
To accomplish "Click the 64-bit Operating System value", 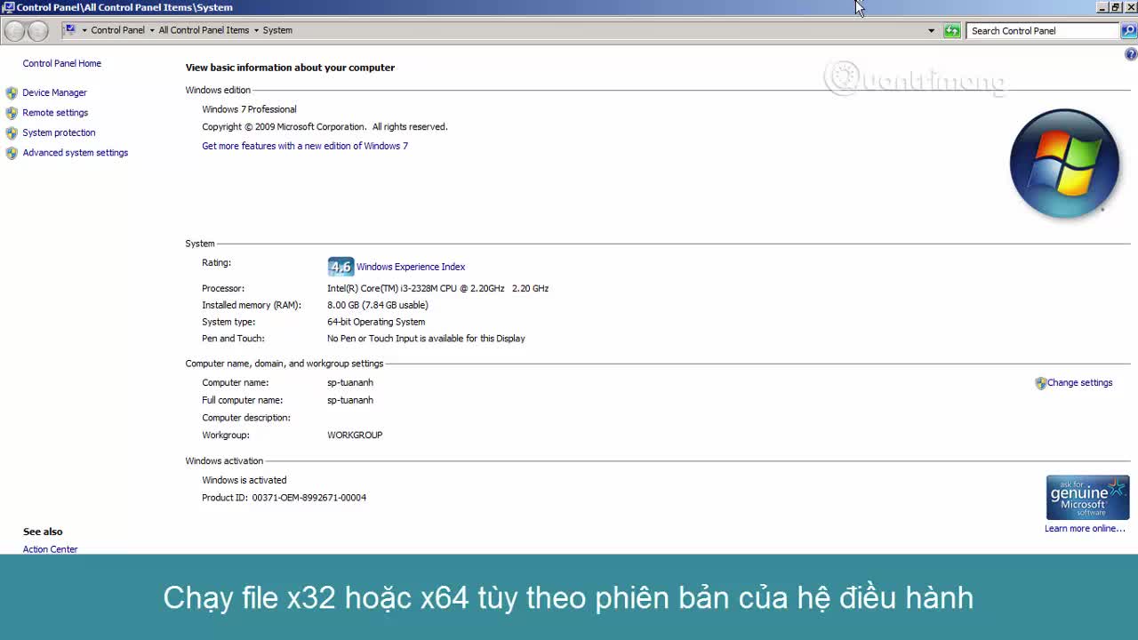I will (x=376, y=323).
